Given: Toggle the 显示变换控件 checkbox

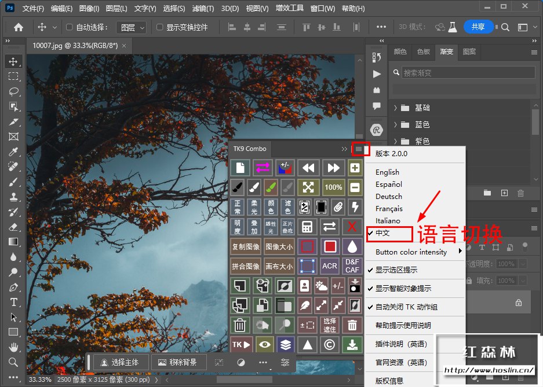Looking at the screenshot, I should tap(160, 27).
